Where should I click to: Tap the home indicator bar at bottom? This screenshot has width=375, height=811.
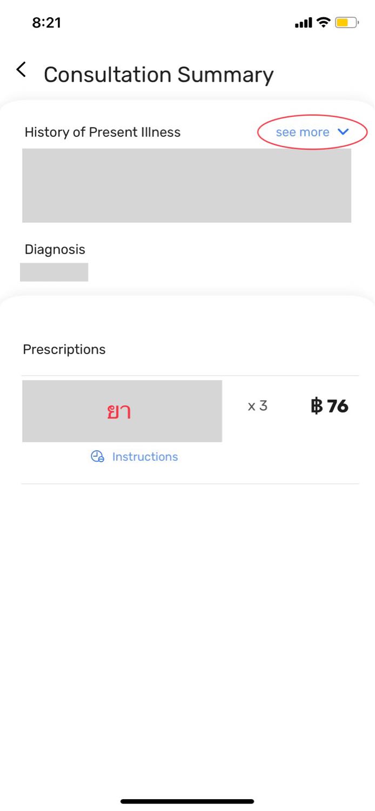(x=188, y=801)
